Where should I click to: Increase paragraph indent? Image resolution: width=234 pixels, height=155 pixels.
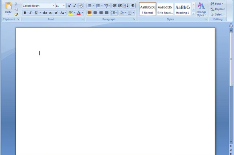(120, 6)
